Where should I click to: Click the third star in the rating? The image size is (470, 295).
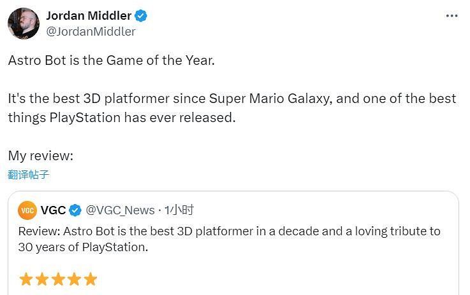58,279
